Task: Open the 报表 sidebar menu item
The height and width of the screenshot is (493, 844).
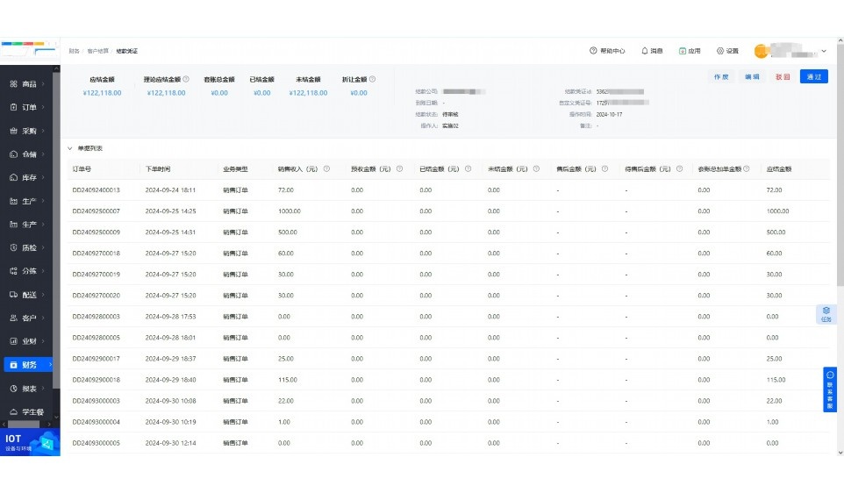Action: coord(27,388)
